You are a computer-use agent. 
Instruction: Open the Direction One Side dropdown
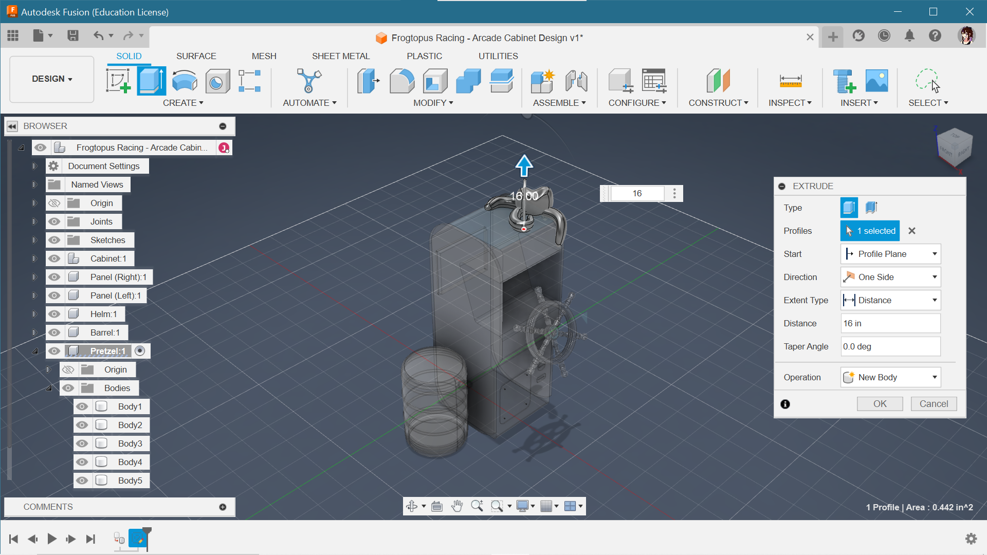point(890,277)
